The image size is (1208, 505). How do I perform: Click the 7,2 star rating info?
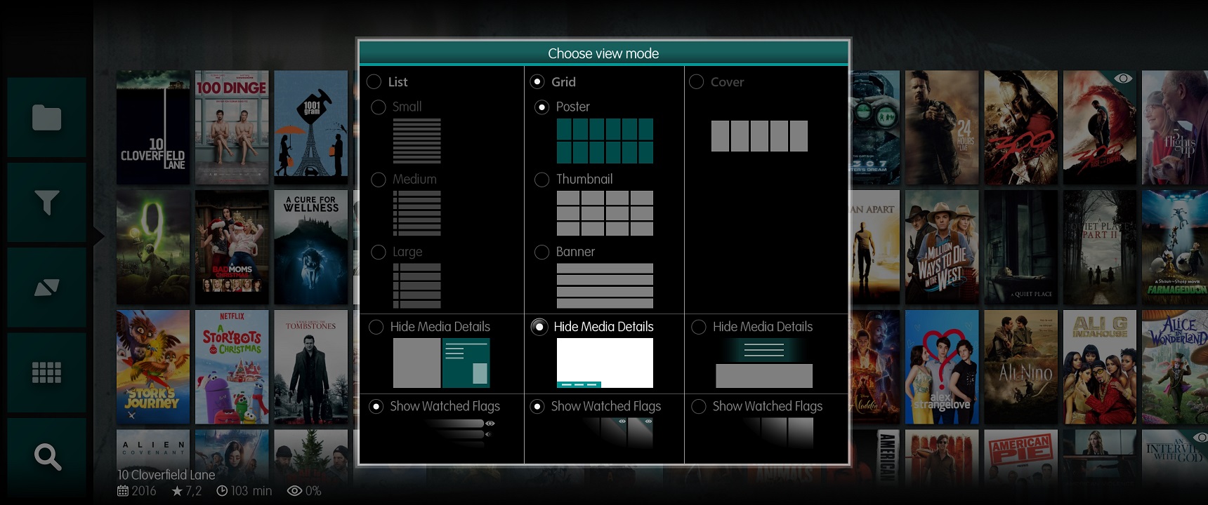pos(187,491)
